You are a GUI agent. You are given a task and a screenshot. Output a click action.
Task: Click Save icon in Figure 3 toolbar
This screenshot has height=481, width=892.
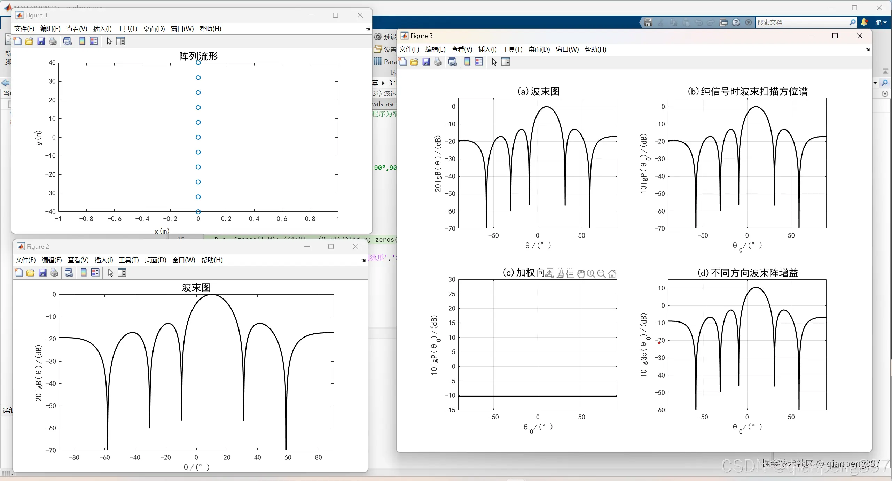click(x=426, y=62)
